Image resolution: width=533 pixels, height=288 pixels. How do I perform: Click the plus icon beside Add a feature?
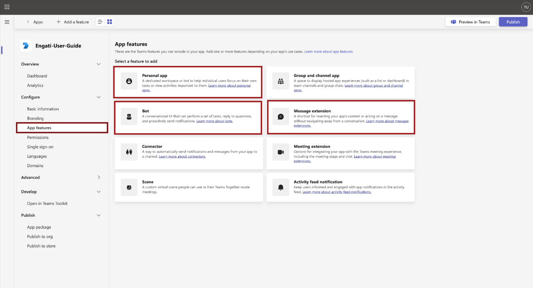58,22
